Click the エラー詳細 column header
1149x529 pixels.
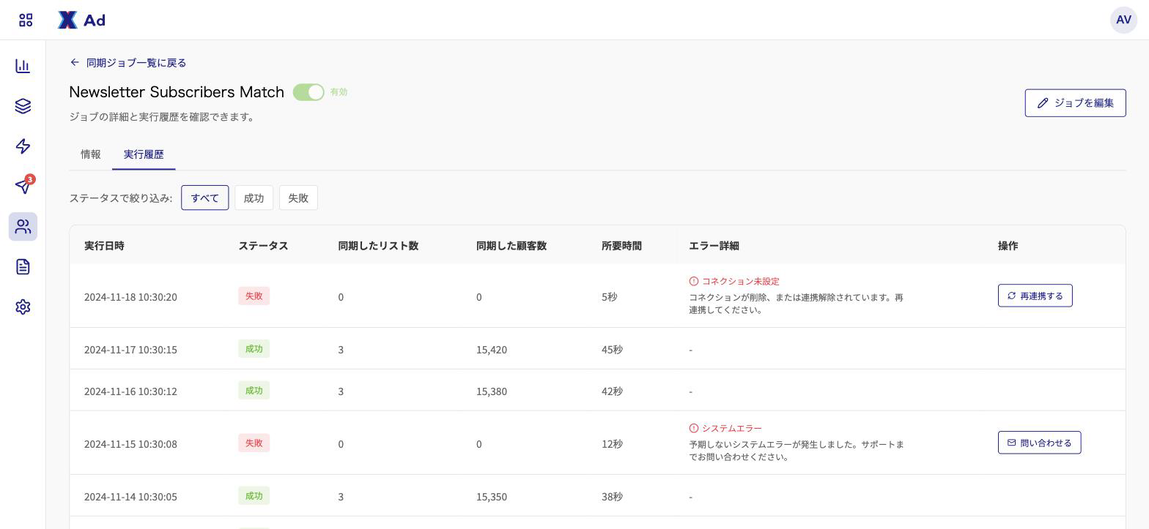tap(714, 246)
